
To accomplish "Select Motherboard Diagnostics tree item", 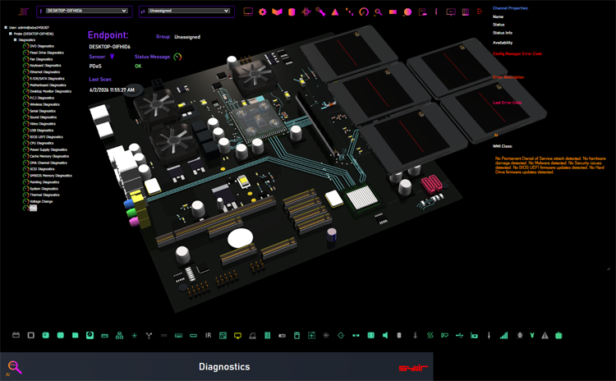I will [48, 85].
